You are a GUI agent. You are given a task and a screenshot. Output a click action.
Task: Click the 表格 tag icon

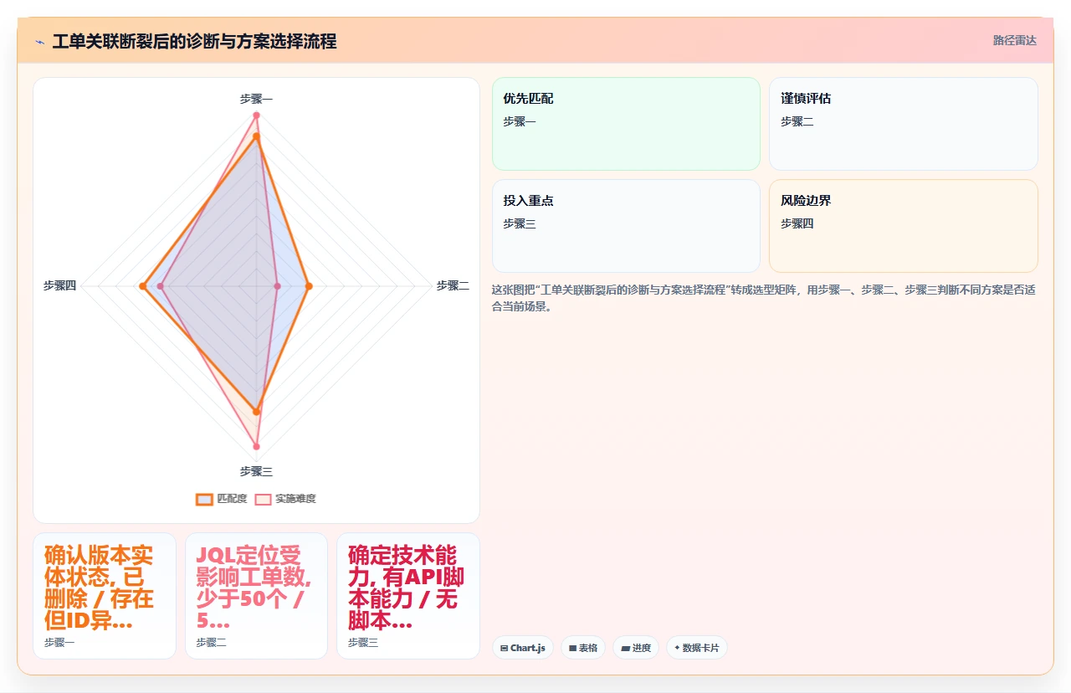pos(572,648)
